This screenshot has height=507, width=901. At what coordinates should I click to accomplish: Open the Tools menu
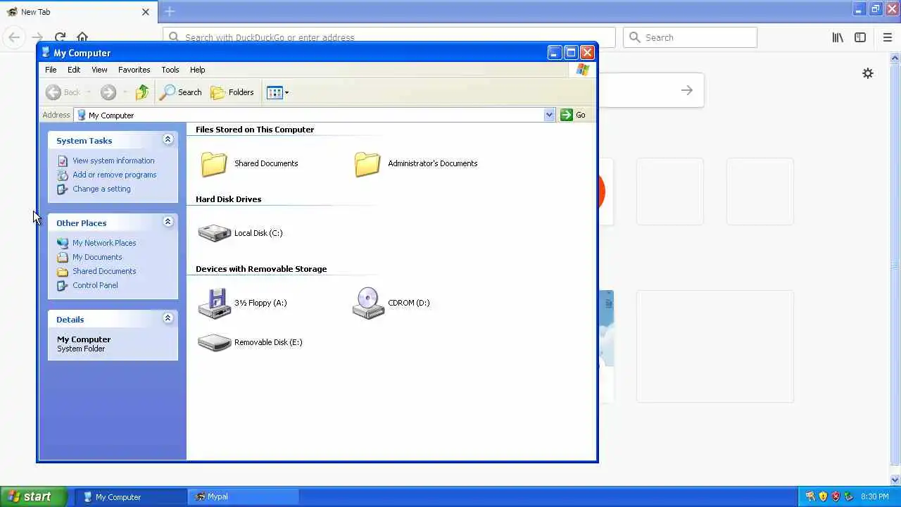click(170, 70)
